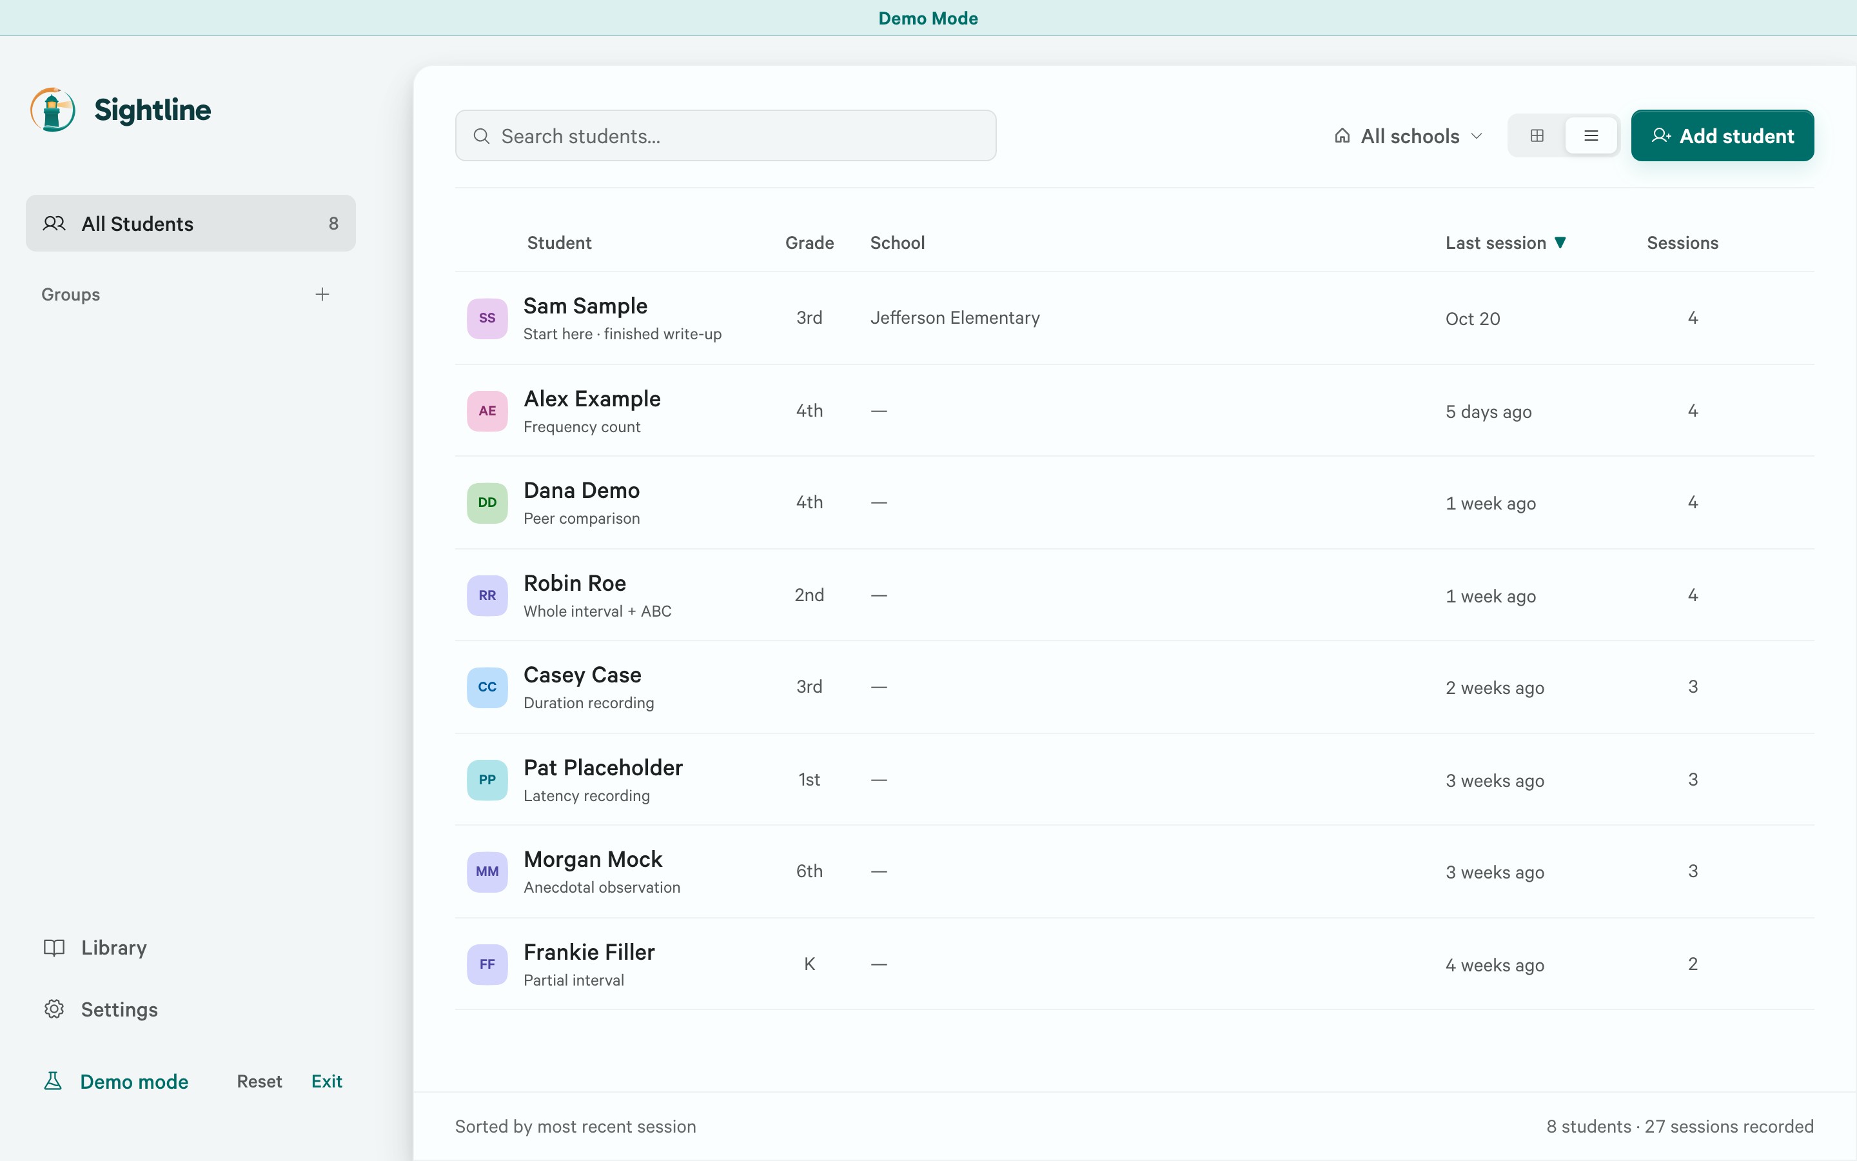The image size is (1857, 1161).
Task: Open Casey Case student name
Action: click(582, 675)
